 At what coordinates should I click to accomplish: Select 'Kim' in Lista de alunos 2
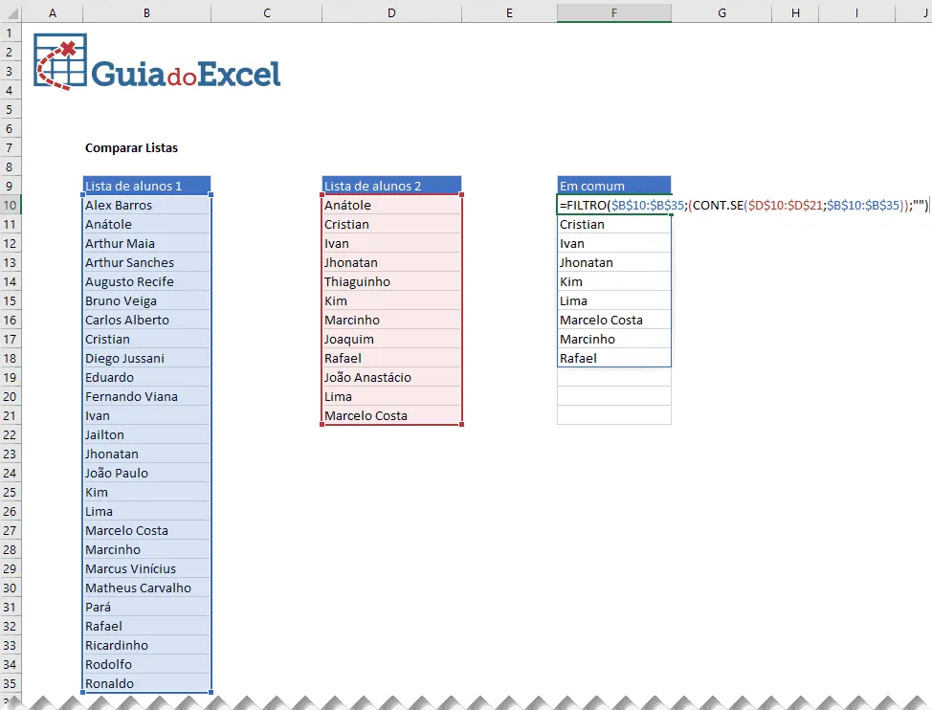tap(391, 300)
